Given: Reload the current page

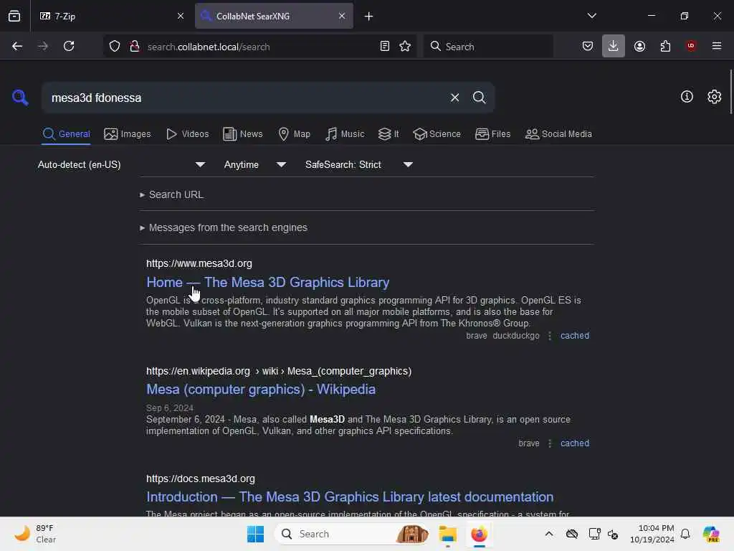Looking at the screenshot, I should (69, 46).
